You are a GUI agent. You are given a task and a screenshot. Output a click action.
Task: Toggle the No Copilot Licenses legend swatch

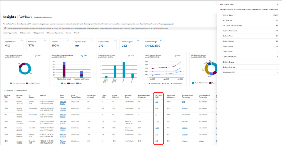[x=27, y=83]
